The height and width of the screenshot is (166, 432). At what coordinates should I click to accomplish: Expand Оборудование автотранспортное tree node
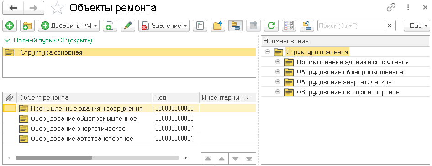[278, 92]
